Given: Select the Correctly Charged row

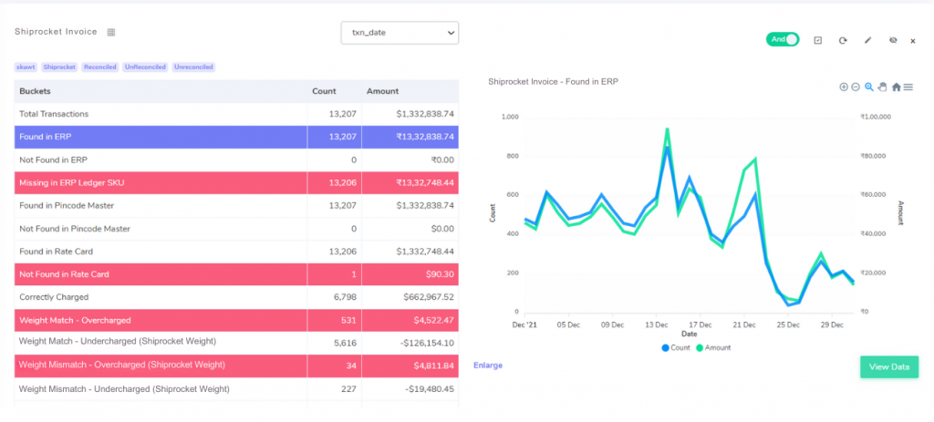Looking at the screenshot, I should [x=236, y=297].
